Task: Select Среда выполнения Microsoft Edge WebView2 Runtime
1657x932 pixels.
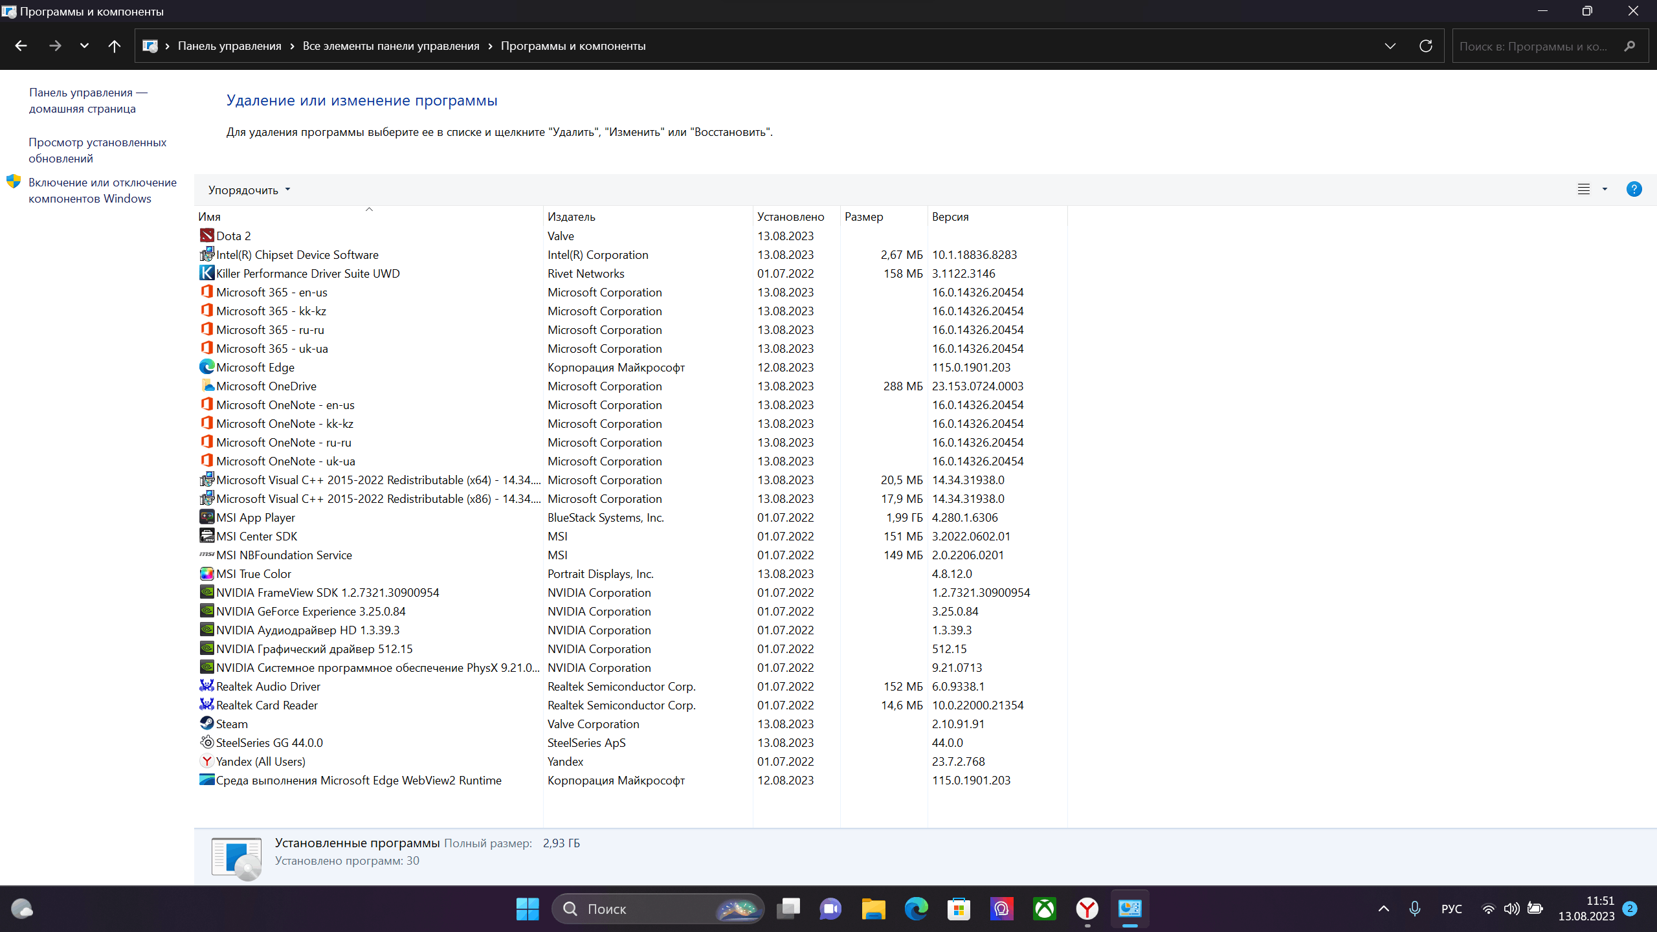Action: (x=630, y=780)
